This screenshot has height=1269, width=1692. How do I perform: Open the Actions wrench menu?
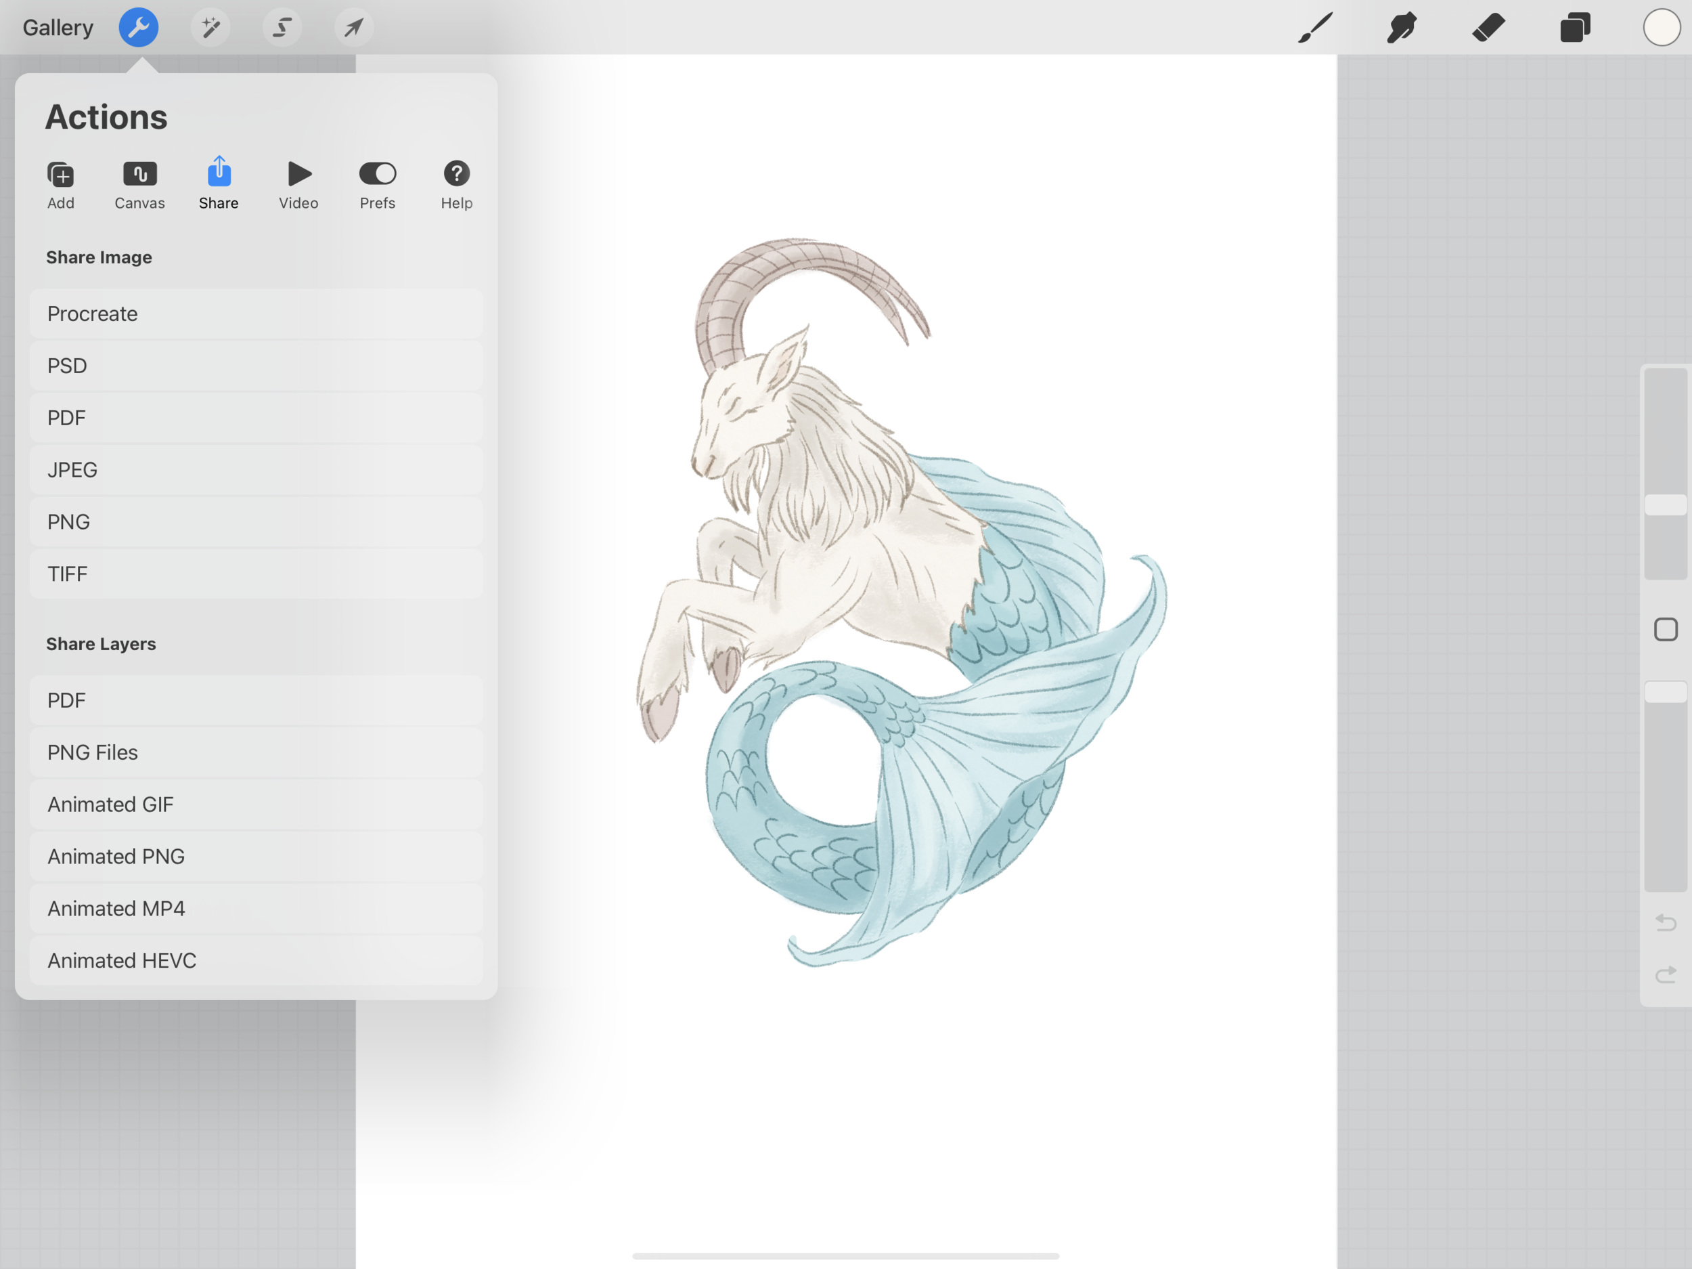click(x=139, y=28)
